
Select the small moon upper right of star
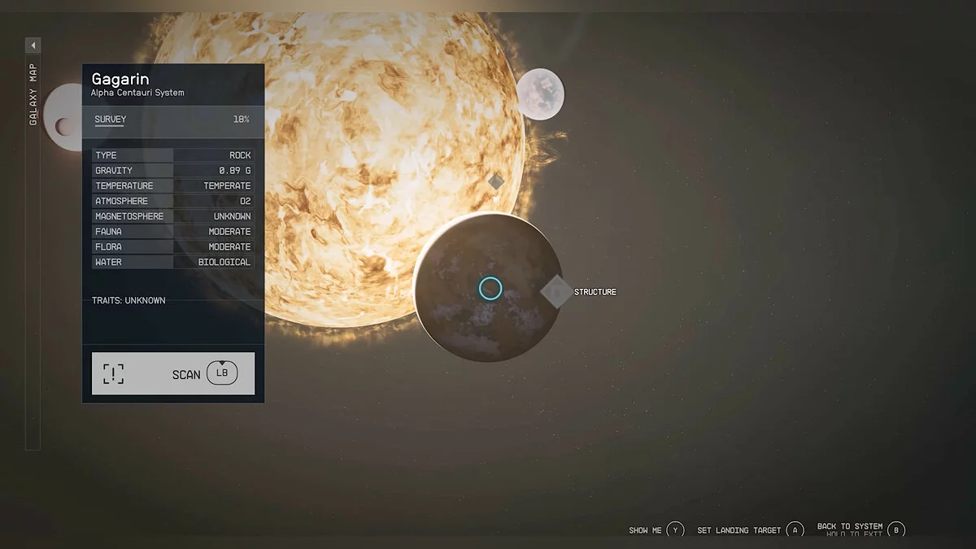540,94
